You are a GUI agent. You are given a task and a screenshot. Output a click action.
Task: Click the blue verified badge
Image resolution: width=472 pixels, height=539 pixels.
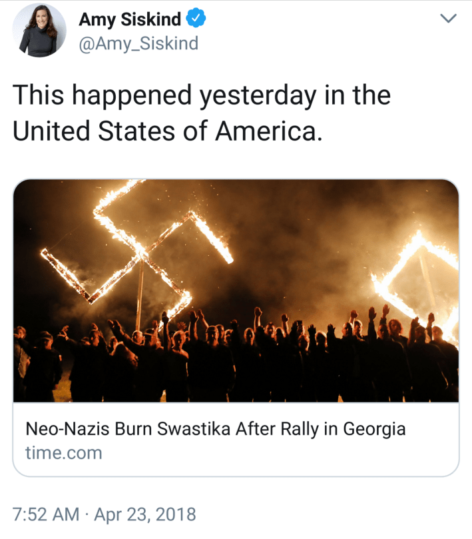[195, 21]
